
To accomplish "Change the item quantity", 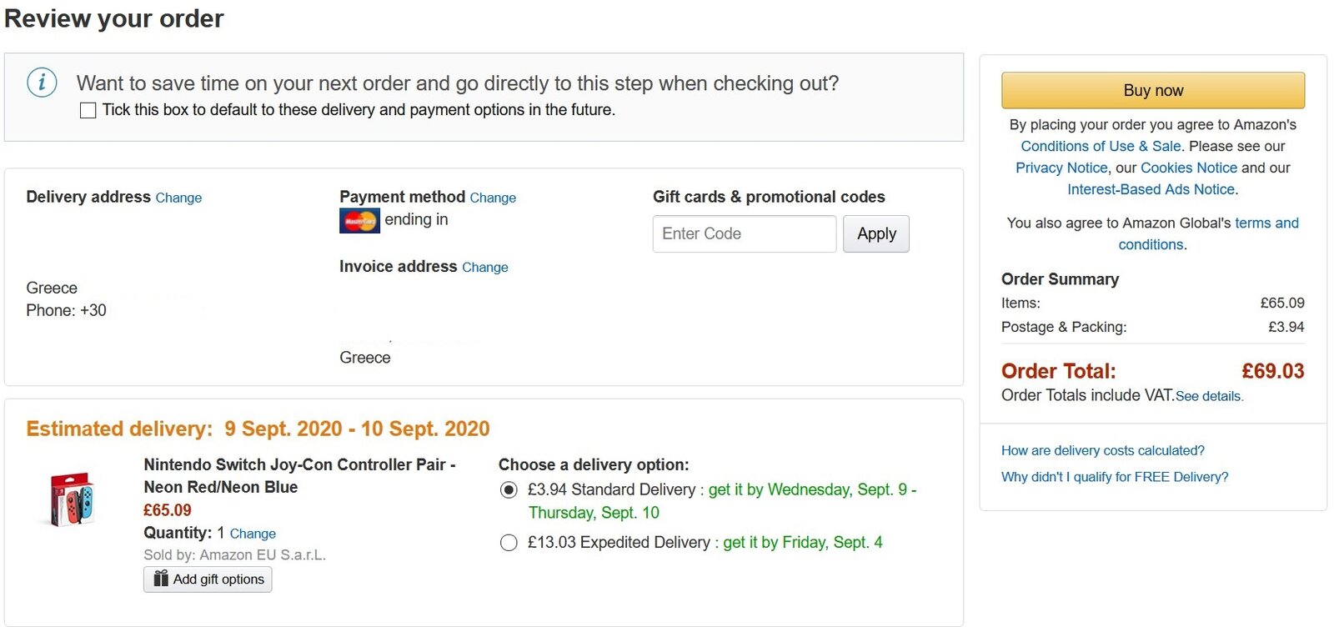I will (253, 534).
